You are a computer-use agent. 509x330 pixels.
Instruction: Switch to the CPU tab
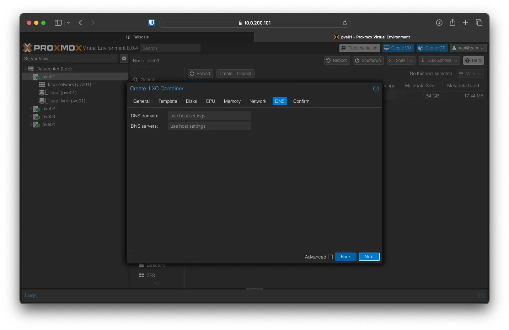(x=210, y=101)
